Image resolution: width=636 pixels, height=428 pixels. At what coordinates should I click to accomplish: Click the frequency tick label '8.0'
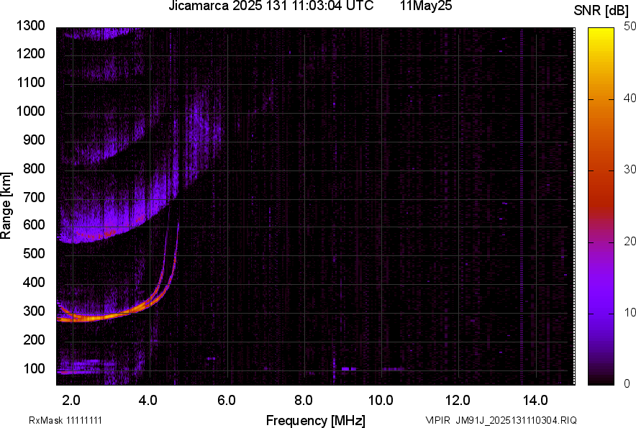pos(304,401)
